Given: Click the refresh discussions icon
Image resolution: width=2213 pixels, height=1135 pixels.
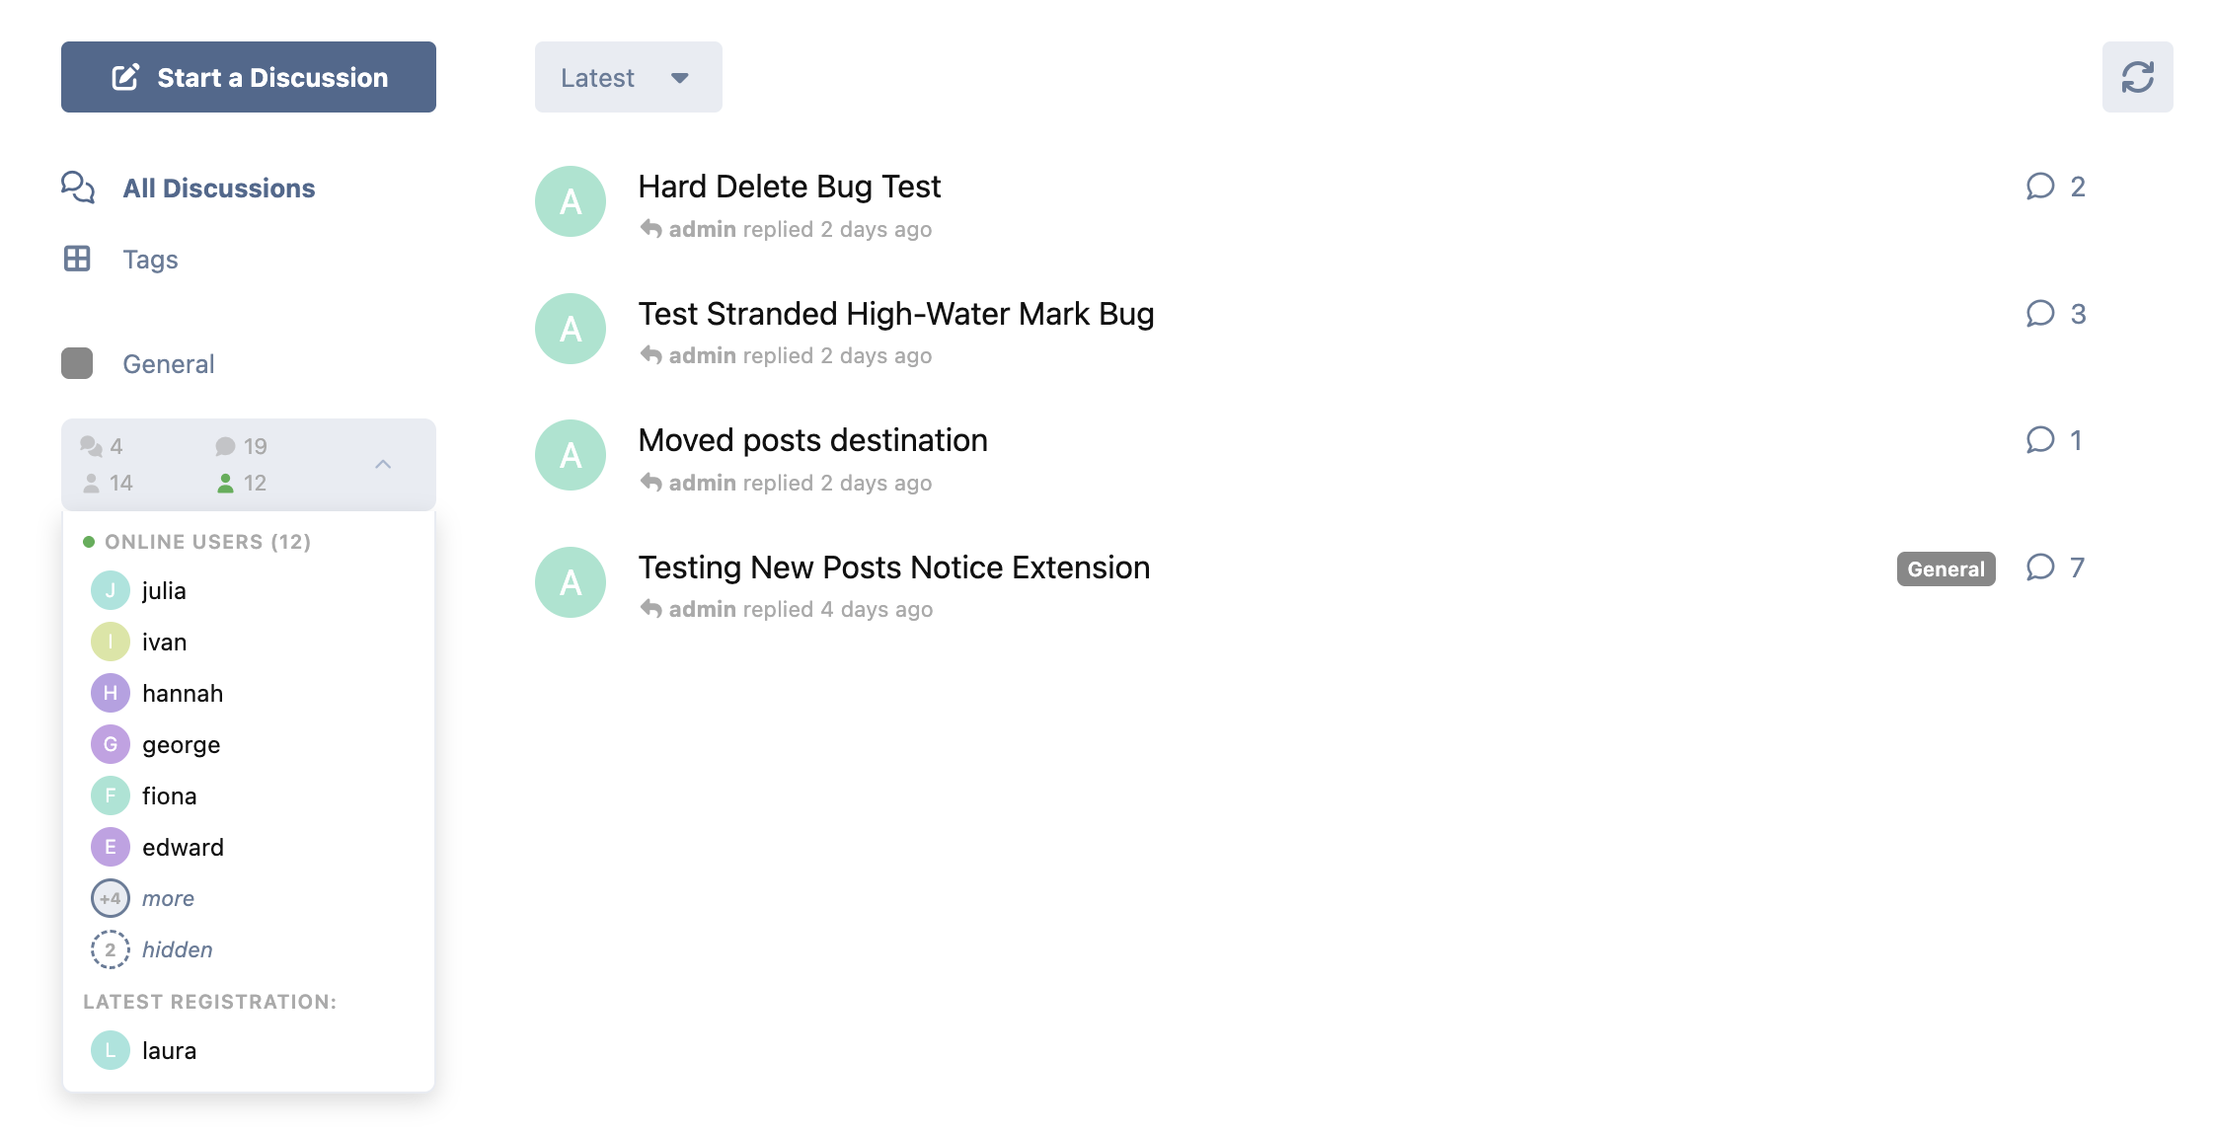Looking at the screenshot, I should pos(2137,77).
